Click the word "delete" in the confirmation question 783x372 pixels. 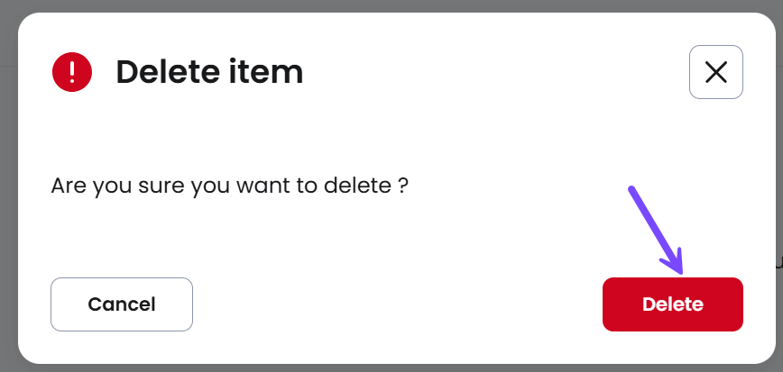(x=357, y=186)
